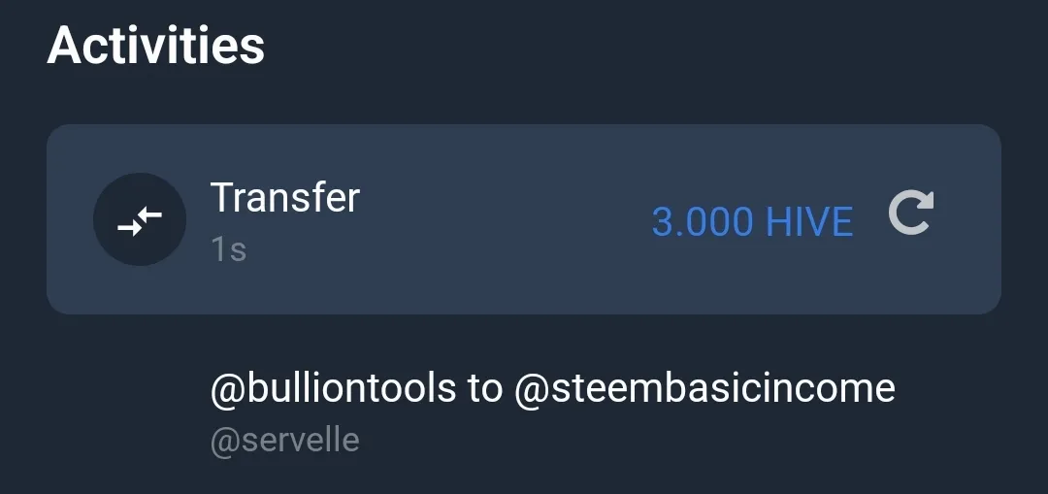
Task: Open the @bulliontools sender account
Action: [x=334, y=387]
